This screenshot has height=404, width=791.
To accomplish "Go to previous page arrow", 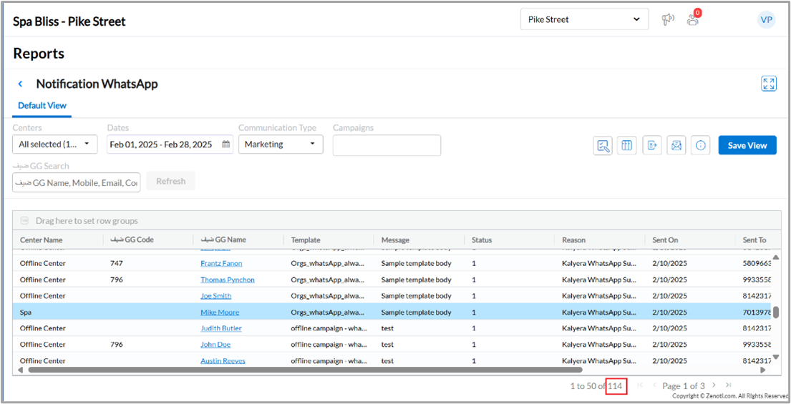I will (x=654, y=385).
